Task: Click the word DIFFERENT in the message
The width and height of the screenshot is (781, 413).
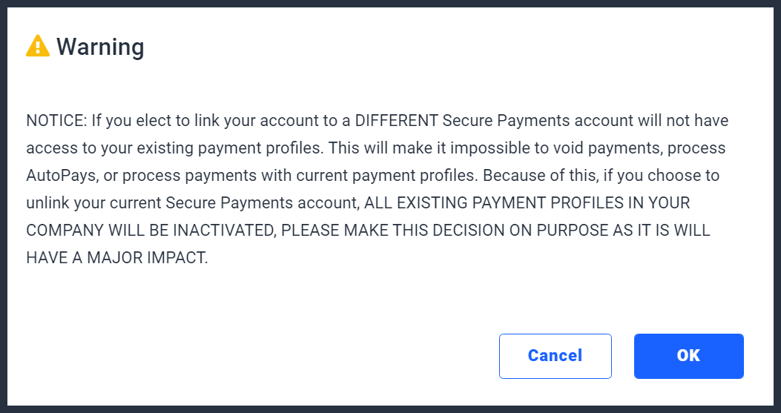Action: coord(396,121)
